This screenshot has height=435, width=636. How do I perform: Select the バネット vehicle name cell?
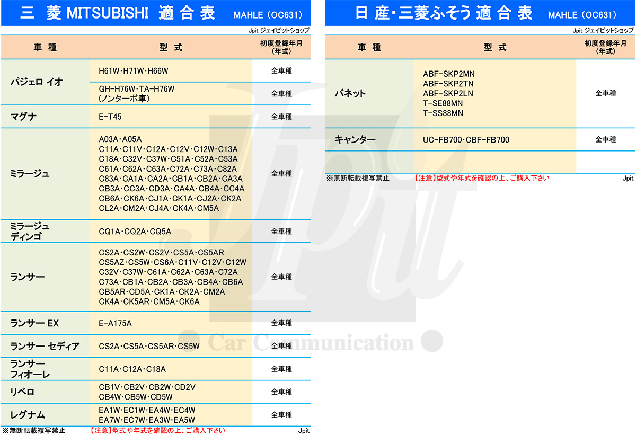click(350, 94)
